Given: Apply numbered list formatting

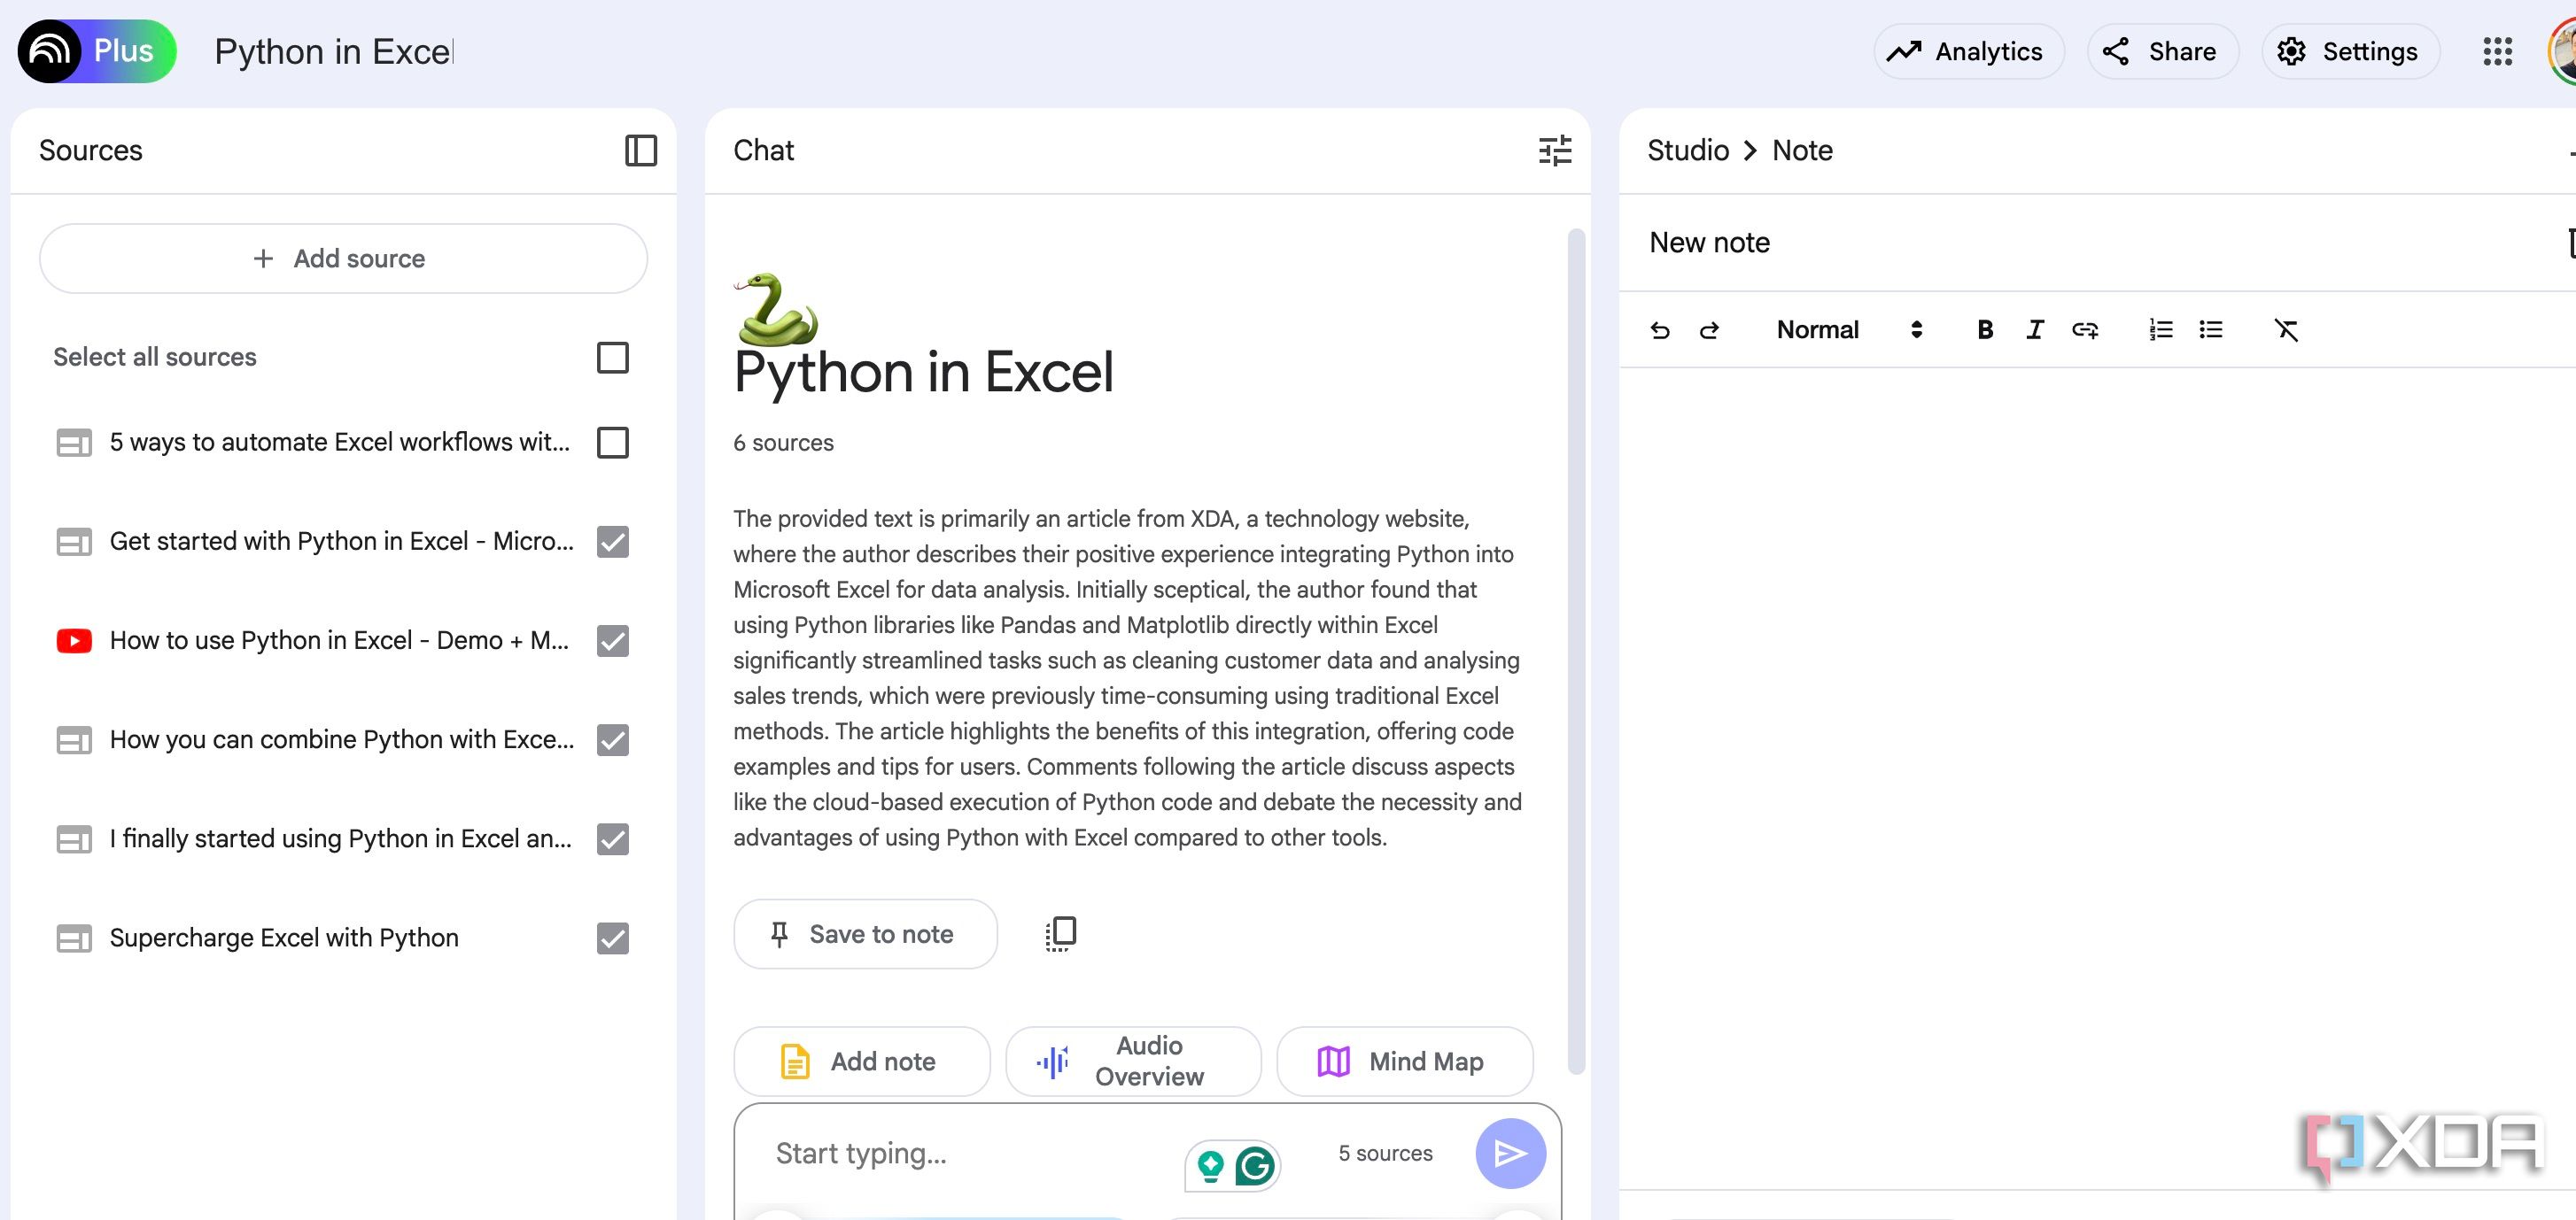Looking at the screenshot, I should pyautogui.click(x=2161, y=329).
